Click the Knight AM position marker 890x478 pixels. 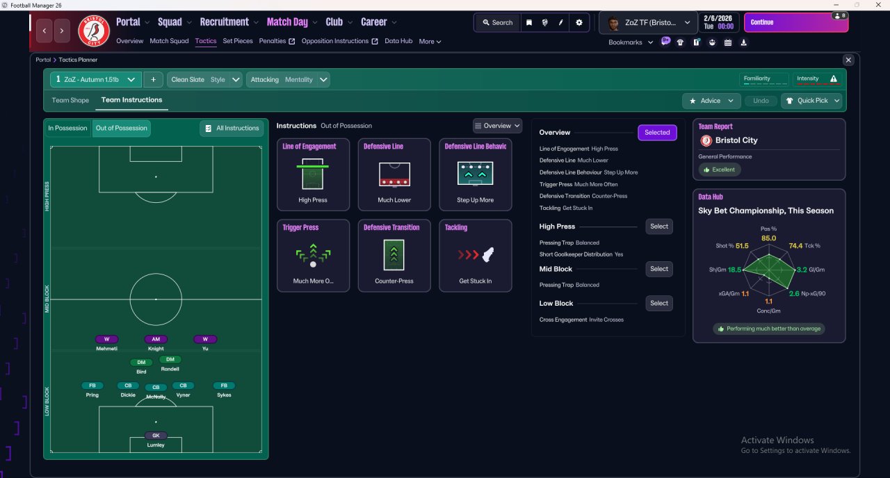click(156, 339)
